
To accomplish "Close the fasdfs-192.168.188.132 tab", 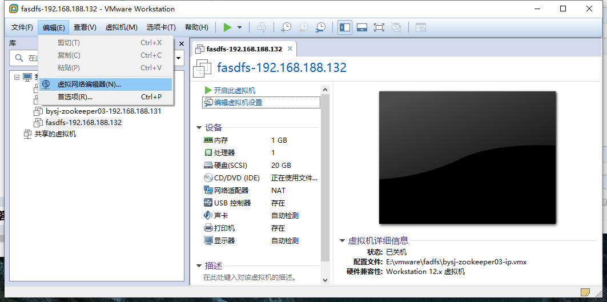I will click(290, 49).
